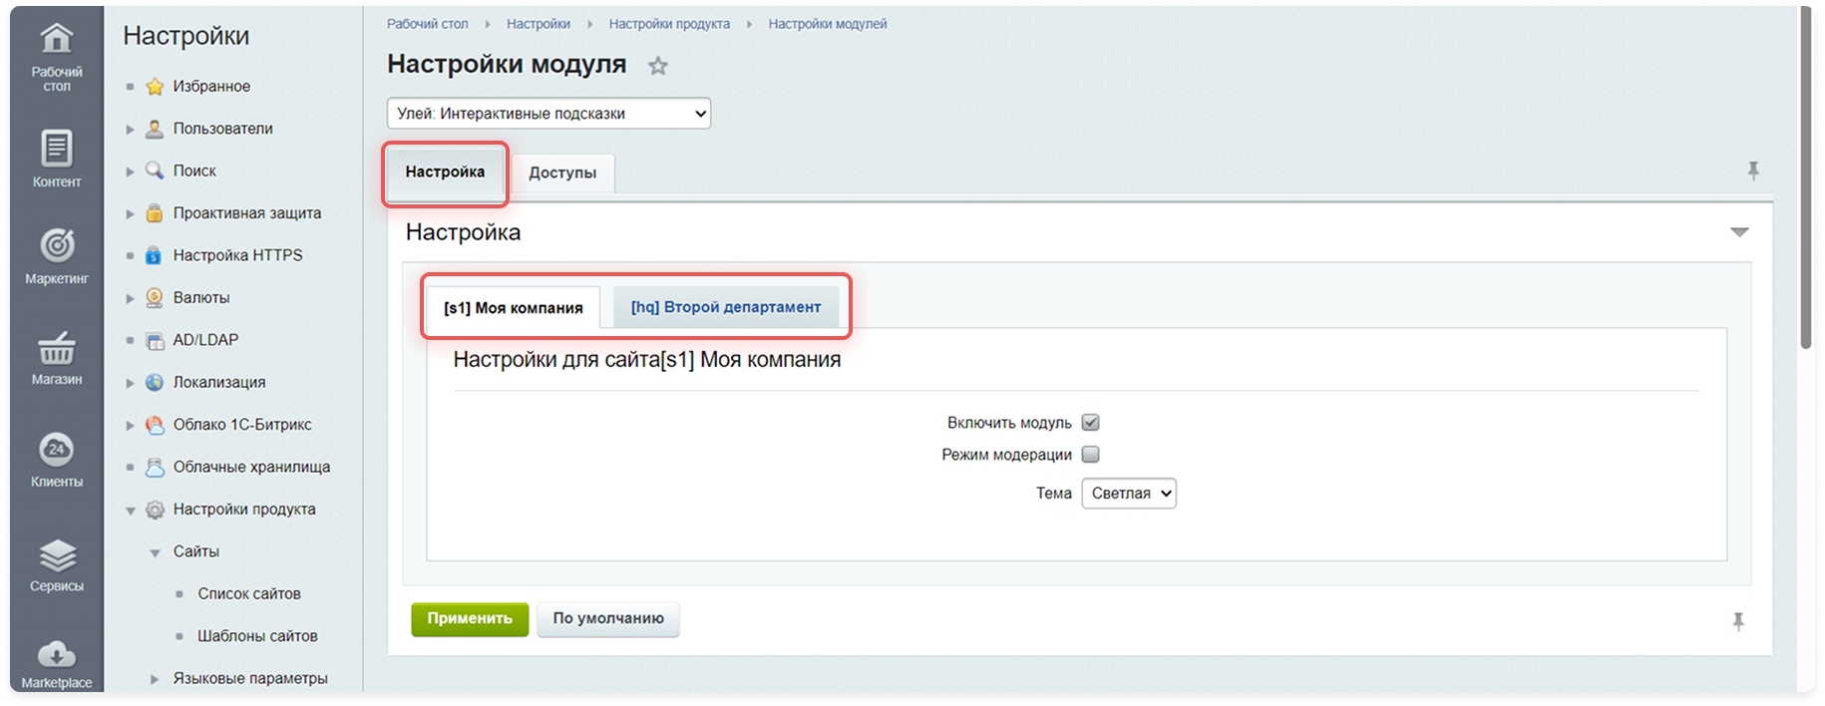The image size is (1825, 706).
Task: Open the Контент section icon
Action: [x=56, y=150]
